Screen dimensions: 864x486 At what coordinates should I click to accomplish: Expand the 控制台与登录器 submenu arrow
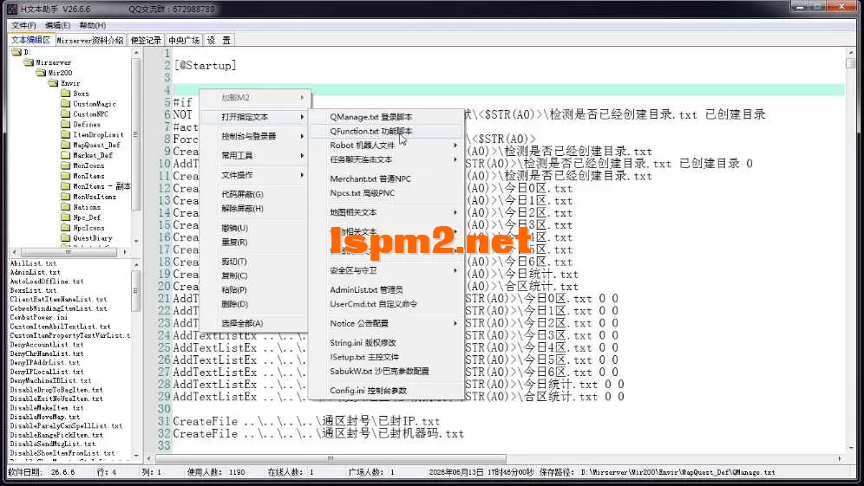point(302,136)
